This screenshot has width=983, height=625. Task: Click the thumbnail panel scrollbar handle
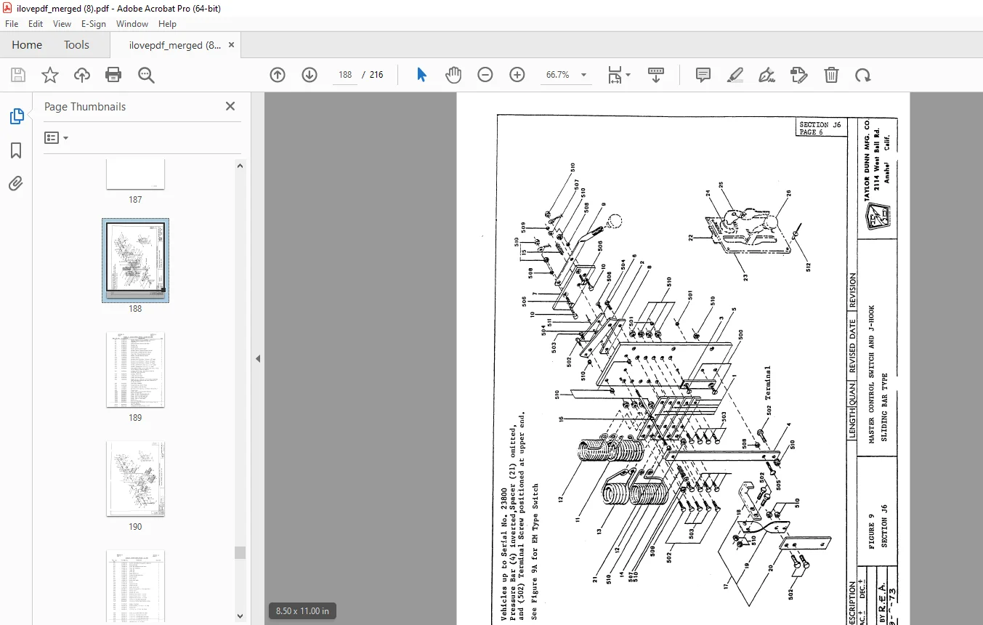tap(240, 552)
